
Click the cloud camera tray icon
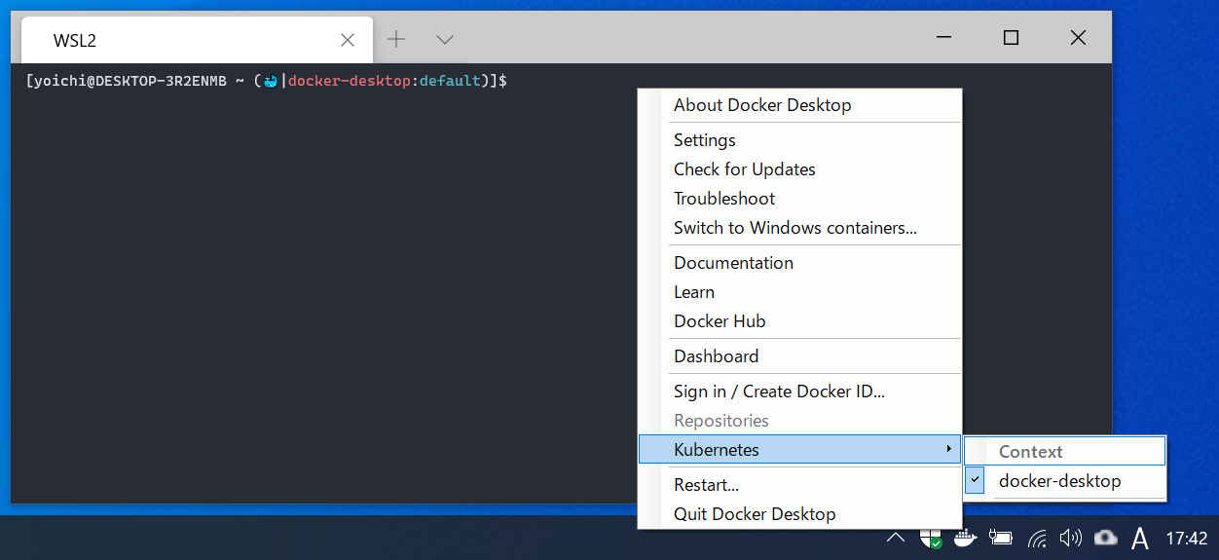tap(1105, 538)
